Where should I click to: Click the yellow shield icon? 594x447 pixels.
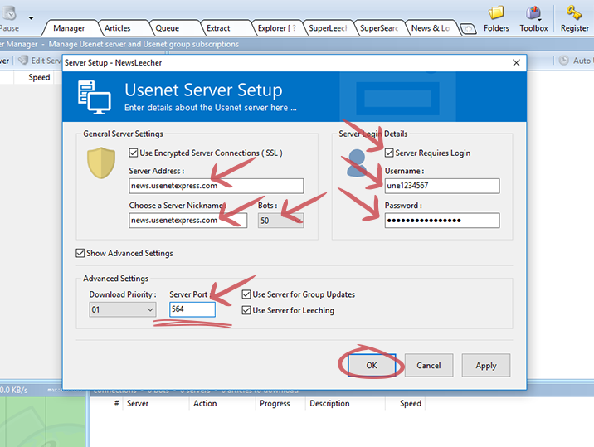tap(101, 163)
